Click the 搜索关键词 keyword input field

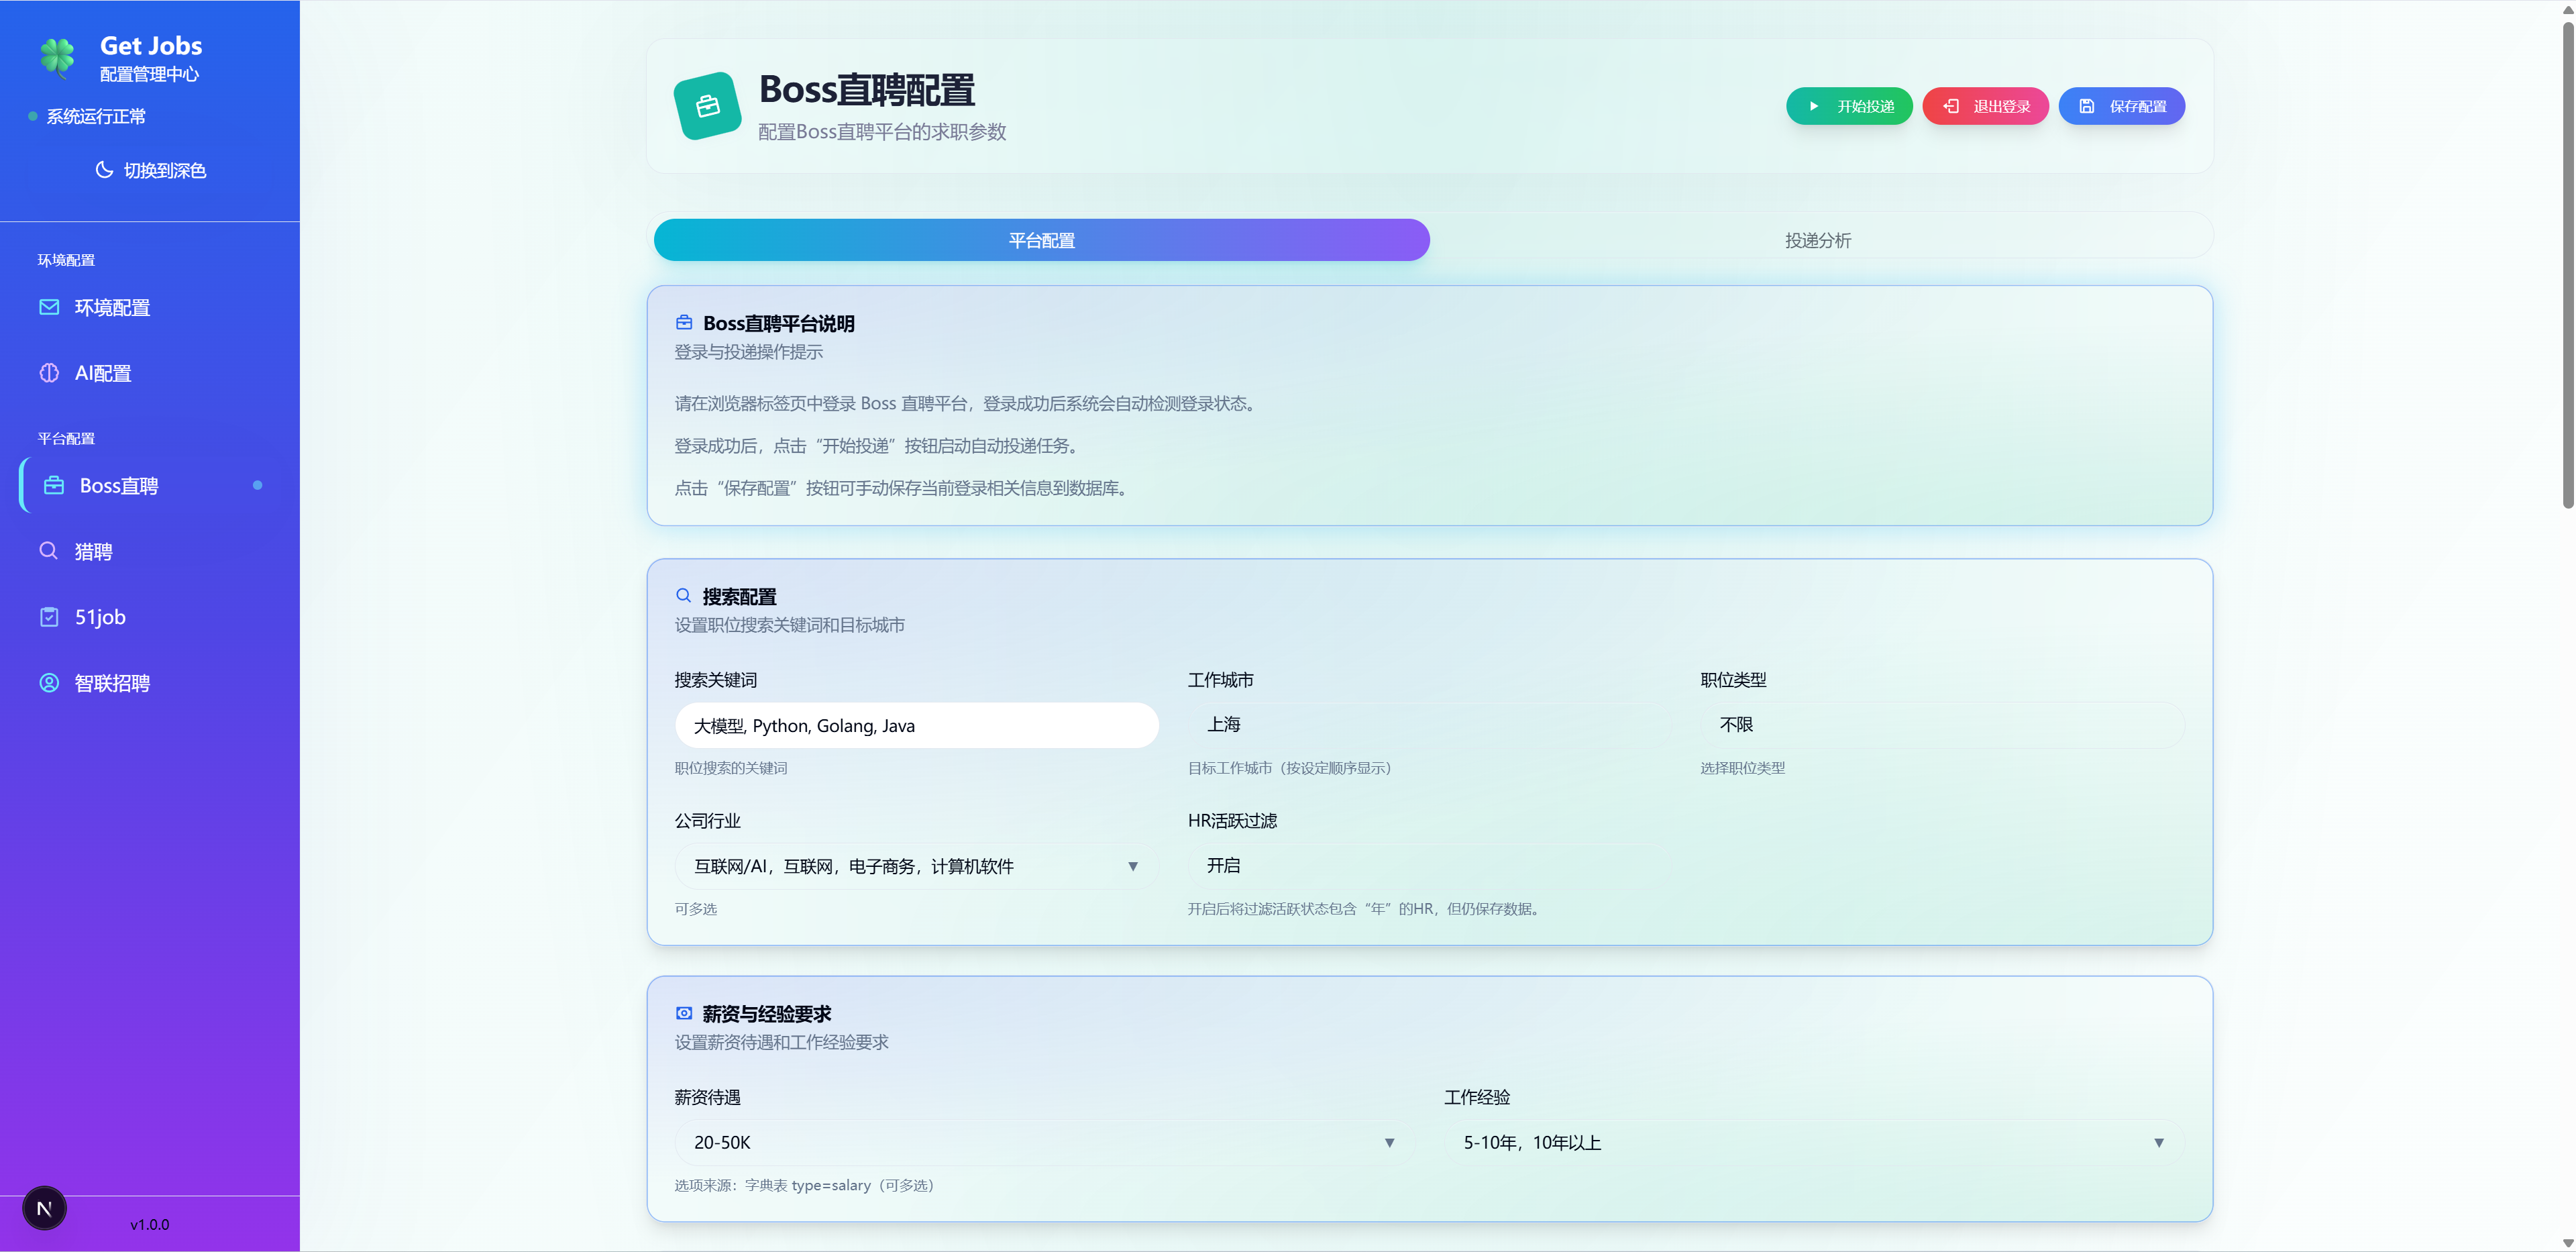(x=916, y=725)
